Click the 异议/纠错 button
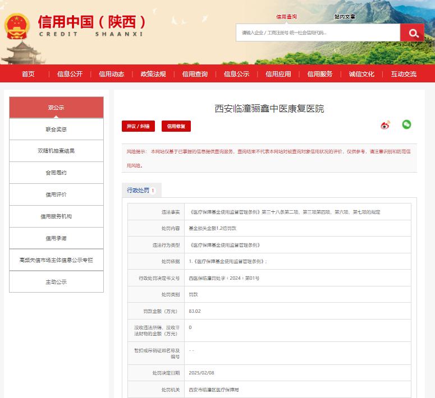 coord(138,126)
